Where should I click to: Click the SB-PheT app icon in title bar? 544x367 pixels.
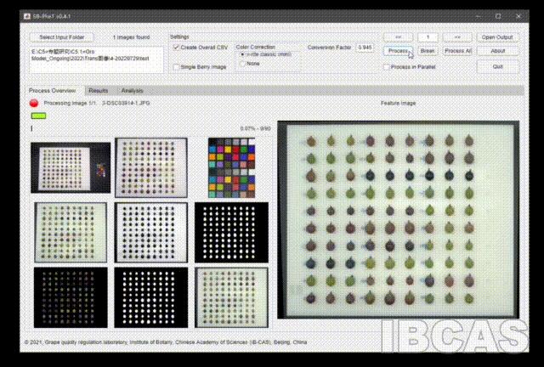28,15
